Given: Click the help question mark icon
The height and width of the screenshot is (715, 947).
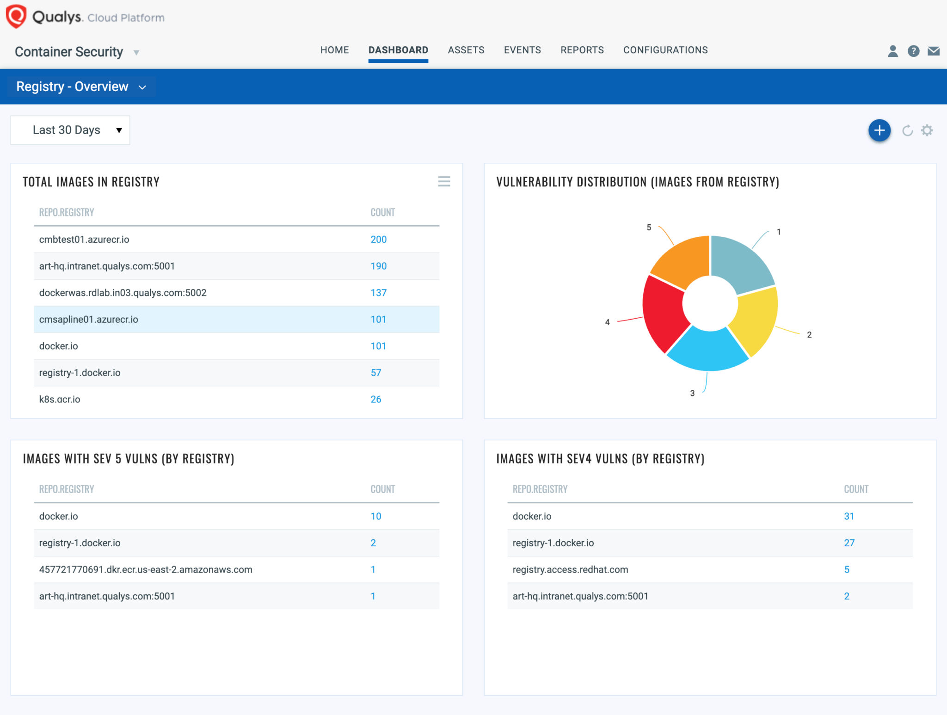Looking at the screenshot, I should pyautogui.click(x=914, y=51).
